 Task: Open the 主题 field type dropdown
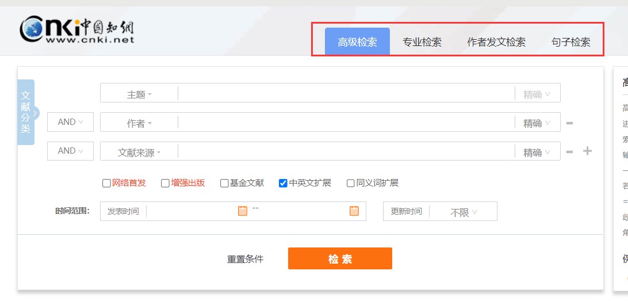(x=139, y=94)
